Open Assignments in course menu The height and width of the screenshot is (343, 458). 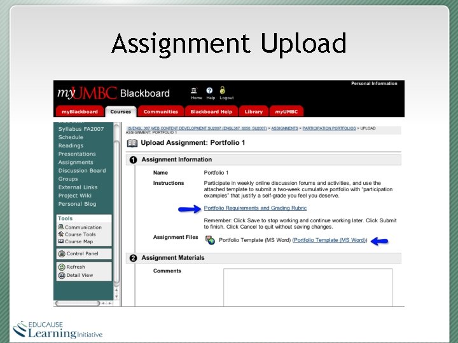(76, 162)
